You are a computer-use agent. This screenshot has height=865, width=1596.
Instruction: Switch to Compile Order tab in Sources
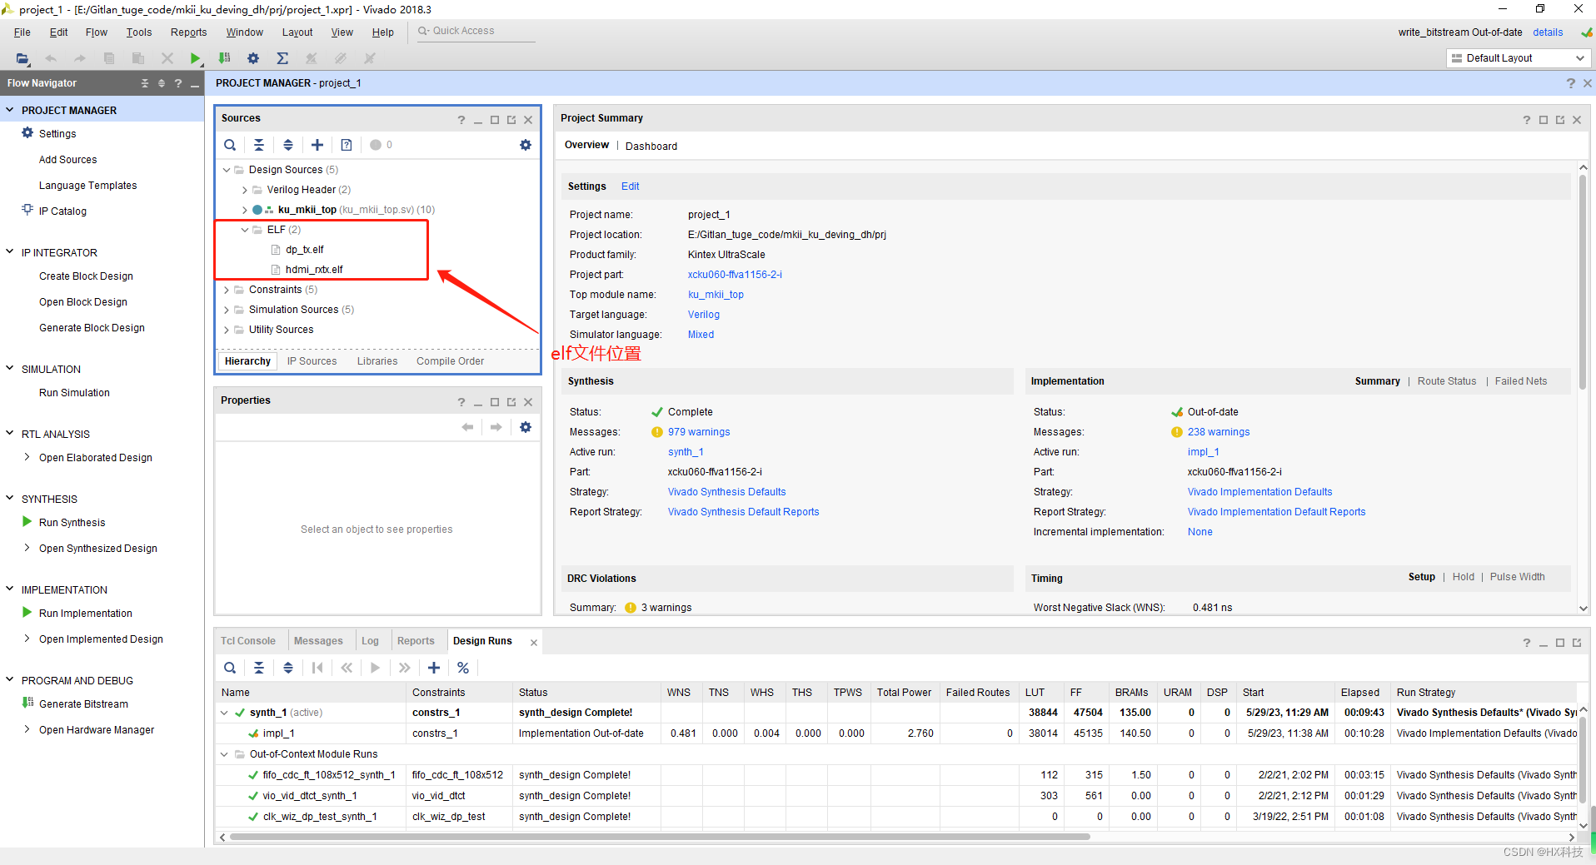click(x=450, y=361)
